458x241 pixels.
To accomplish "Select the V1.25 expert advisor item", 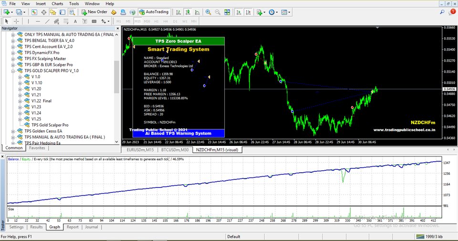I will 36,119.
